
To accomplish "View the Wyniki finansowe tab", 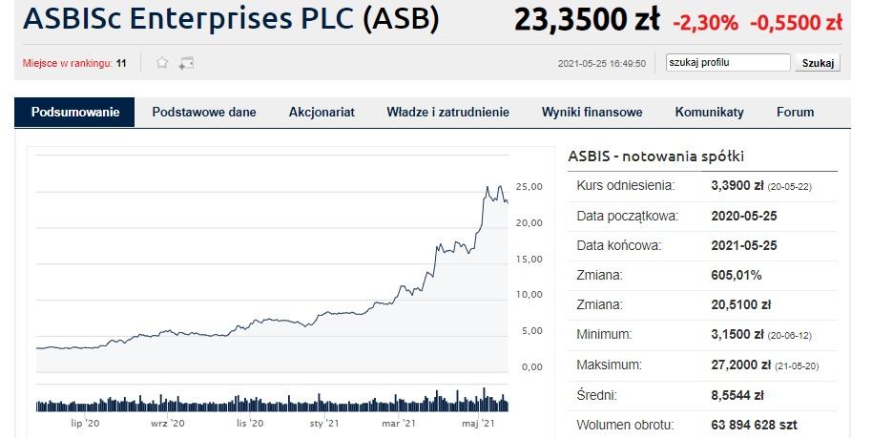I will 592,112.
